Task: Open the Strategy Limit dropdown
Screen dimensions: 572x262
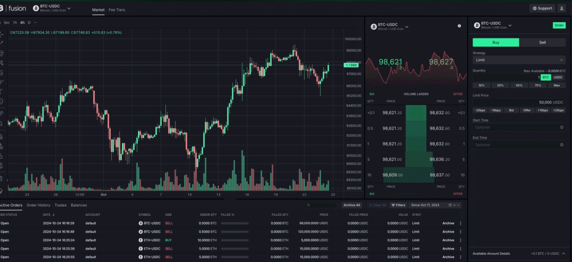Action: pyautogui.click(x=519, y=60)
